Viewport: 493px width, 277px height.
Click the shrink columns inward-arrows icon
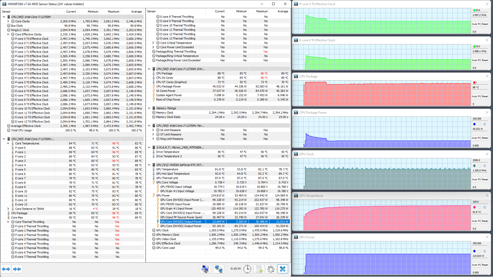[17, 269]
